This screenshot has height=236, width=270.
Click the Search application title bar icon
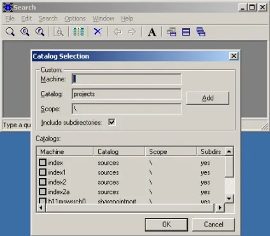8,8
